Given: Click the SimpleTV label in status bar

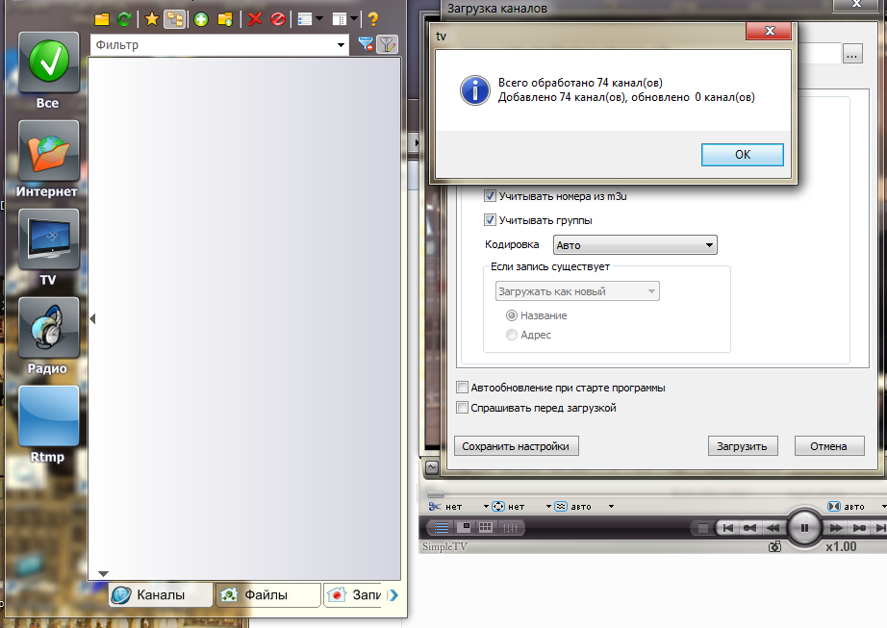Looking at the screenshot, I should tap(444, 546).
